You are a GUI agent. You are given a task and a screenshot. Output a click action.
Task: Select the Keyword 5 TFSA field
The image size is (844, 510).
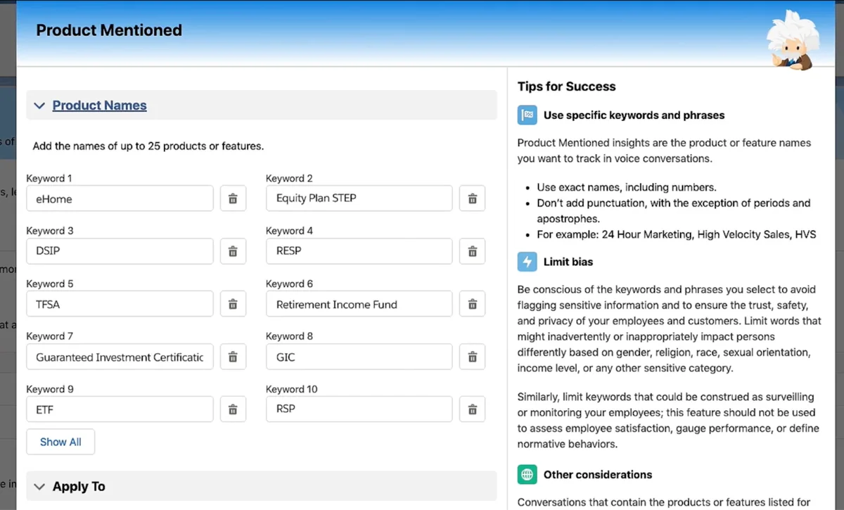point(120,304)
